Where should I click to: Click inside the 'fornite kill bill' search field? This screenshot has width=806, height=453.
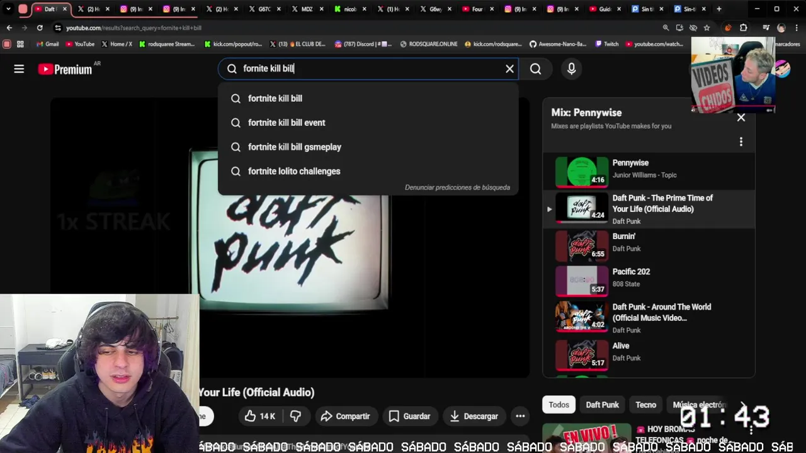[368, 69]
